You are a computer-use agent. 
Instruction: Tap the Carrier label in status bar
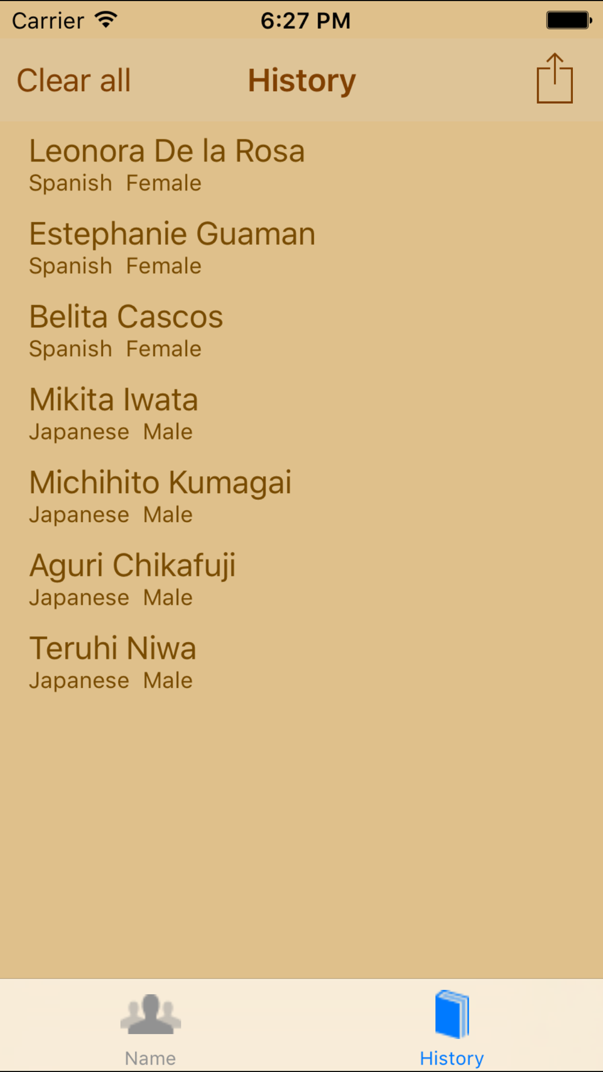click(48, 20)
